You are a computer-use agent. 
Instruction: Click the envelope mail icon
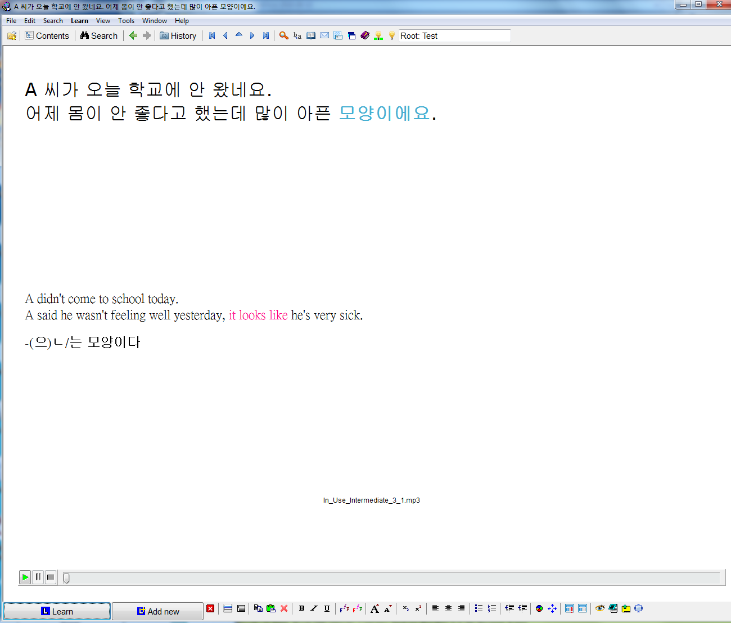coord(324,35)
